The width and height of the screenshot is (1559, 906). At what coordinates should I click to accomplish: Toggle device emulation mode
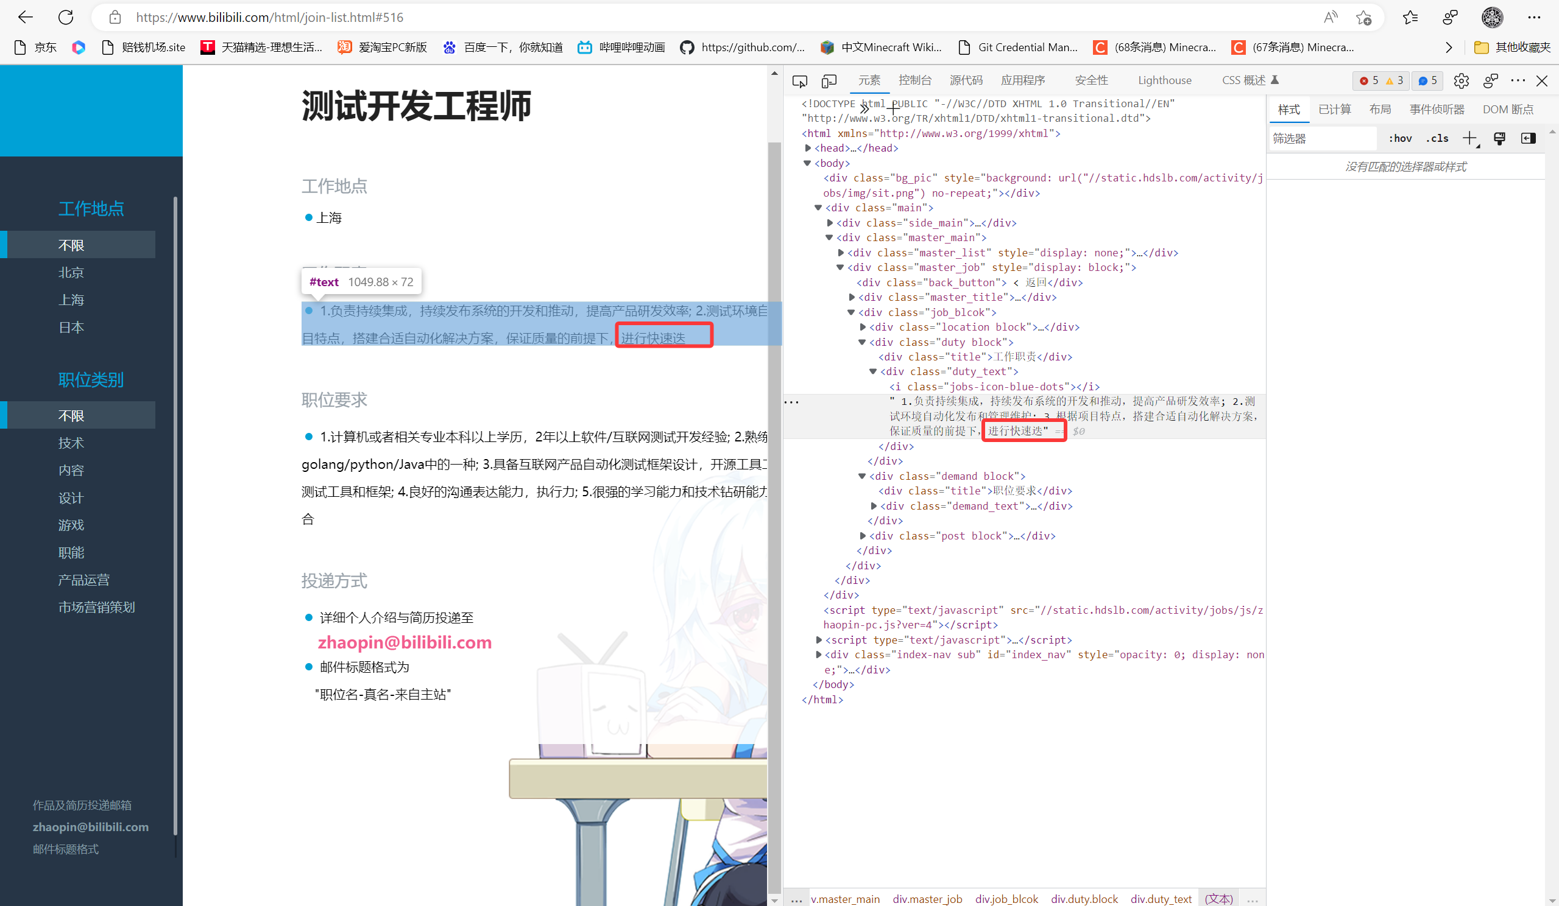829,80
